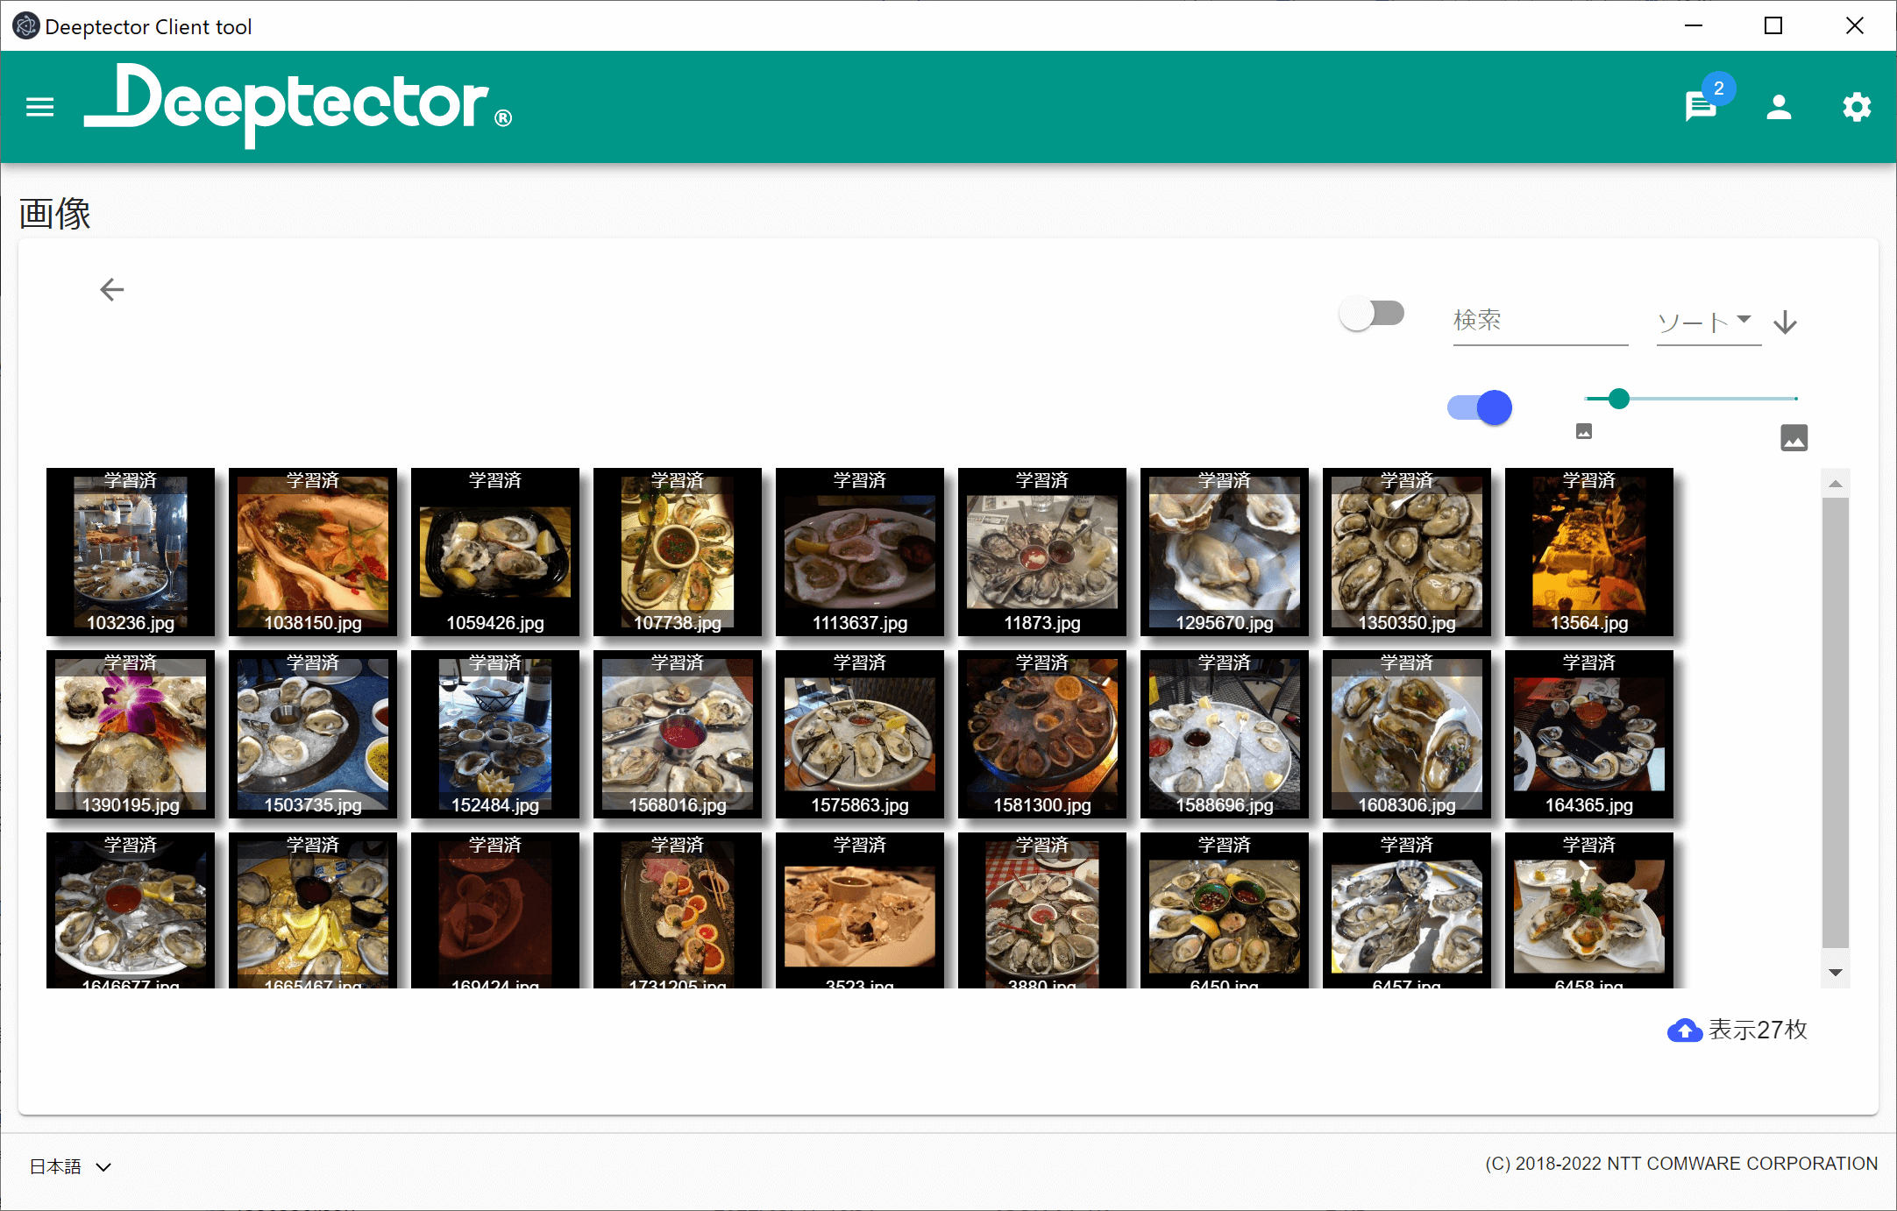Click the small image size icon
The height and width of the screenshot is (1211, 1897).
click(1583, 430)
